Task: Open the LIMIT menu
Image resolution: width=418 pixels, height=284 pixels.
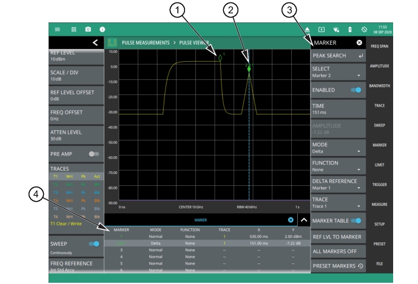Action: 379,165
